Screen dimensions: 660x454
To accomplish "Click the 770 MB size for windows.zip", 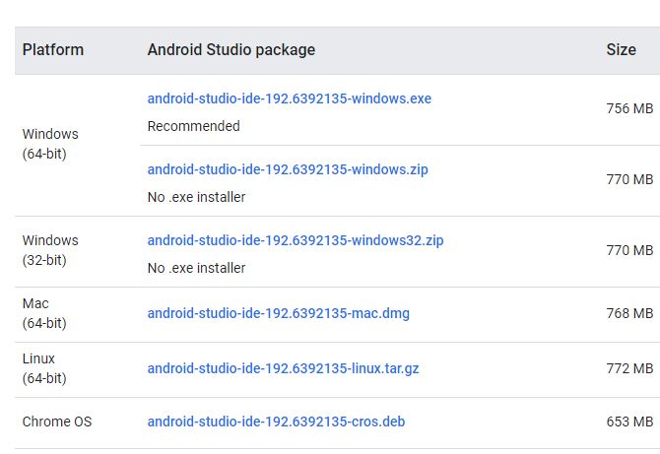I will tap(629, 179).
